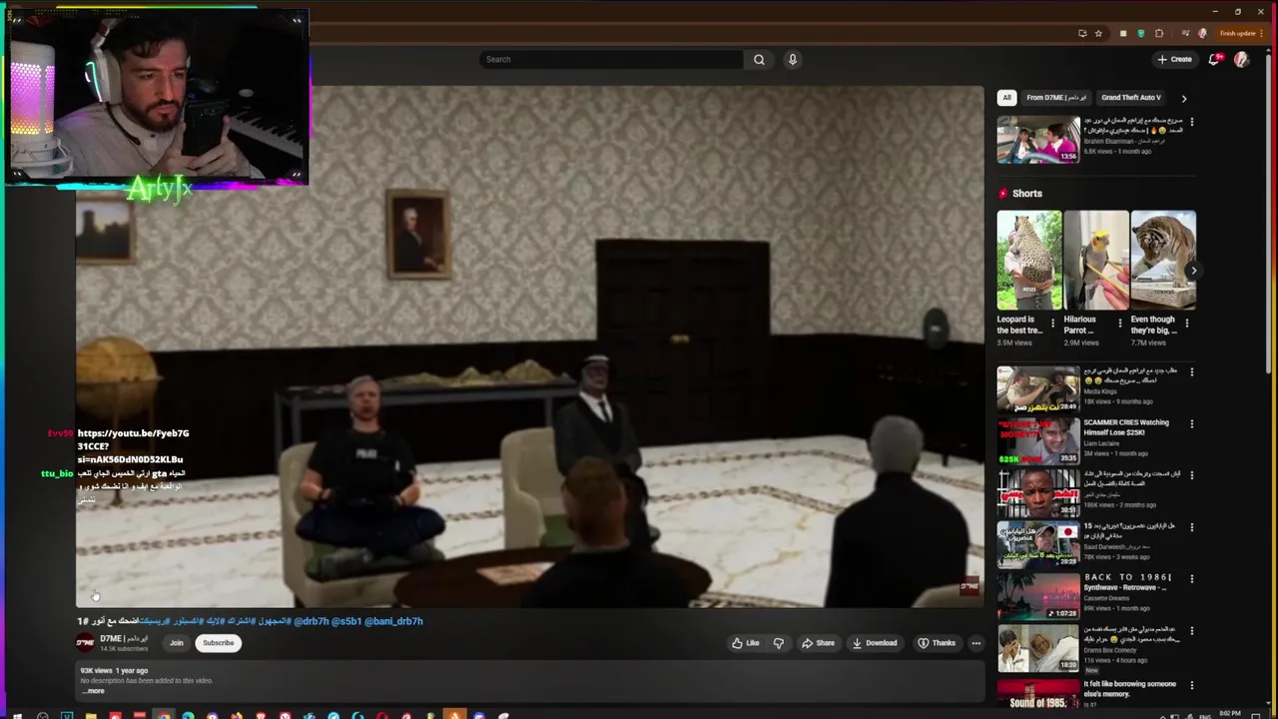Click the Download button
The width and height of the screenshot is (1278, 719).
tap(875, 643)
